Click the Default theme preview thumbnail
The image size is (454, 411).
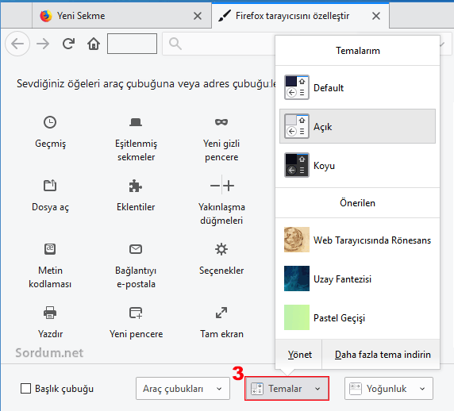click(297, 87)
